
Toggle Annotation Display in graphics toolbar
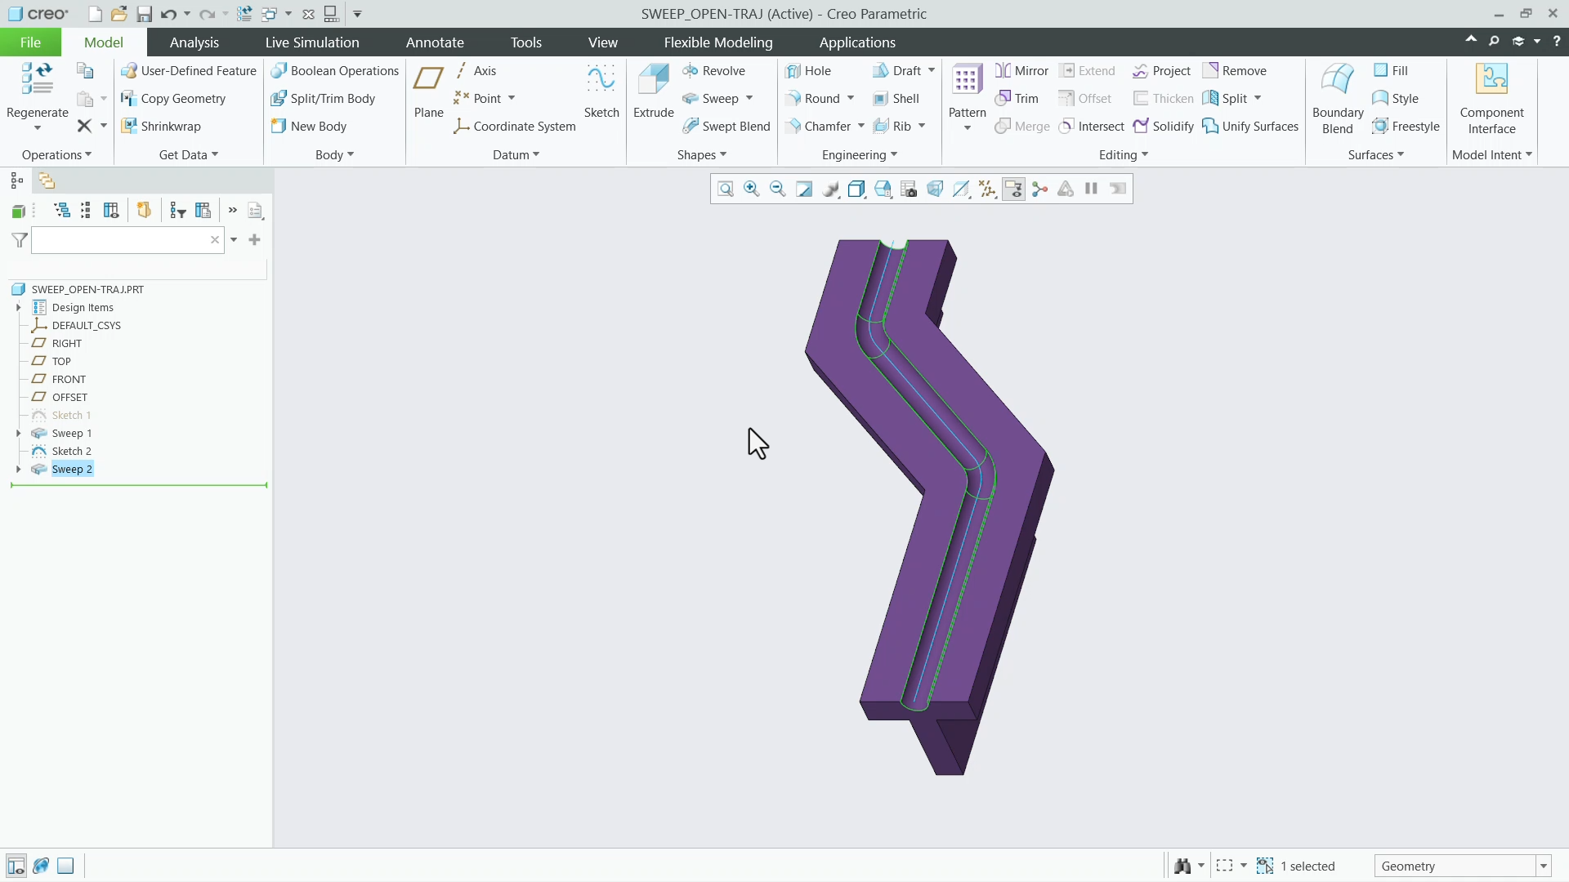(x=1013, y=189)
